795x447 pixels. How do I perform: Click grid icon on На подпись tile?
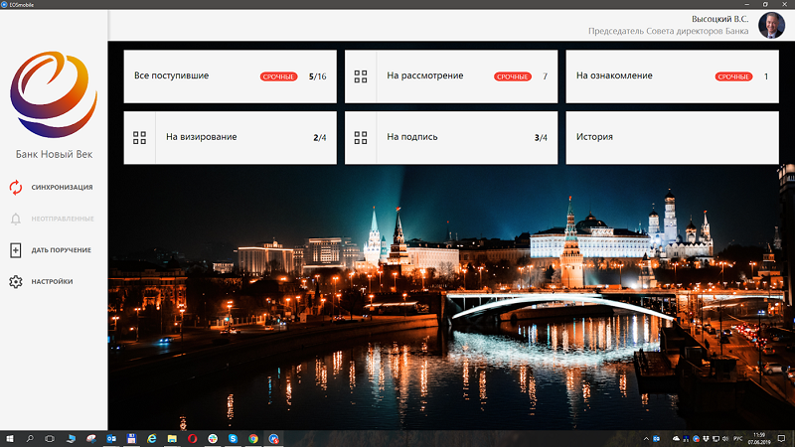pos(361,137)
